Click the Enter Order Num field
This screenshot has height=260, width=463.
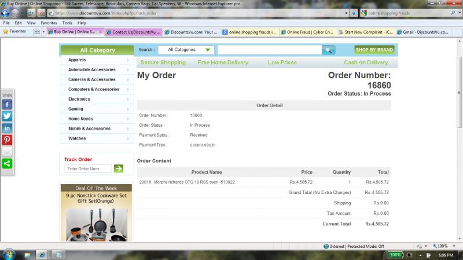tap(88, 169)
